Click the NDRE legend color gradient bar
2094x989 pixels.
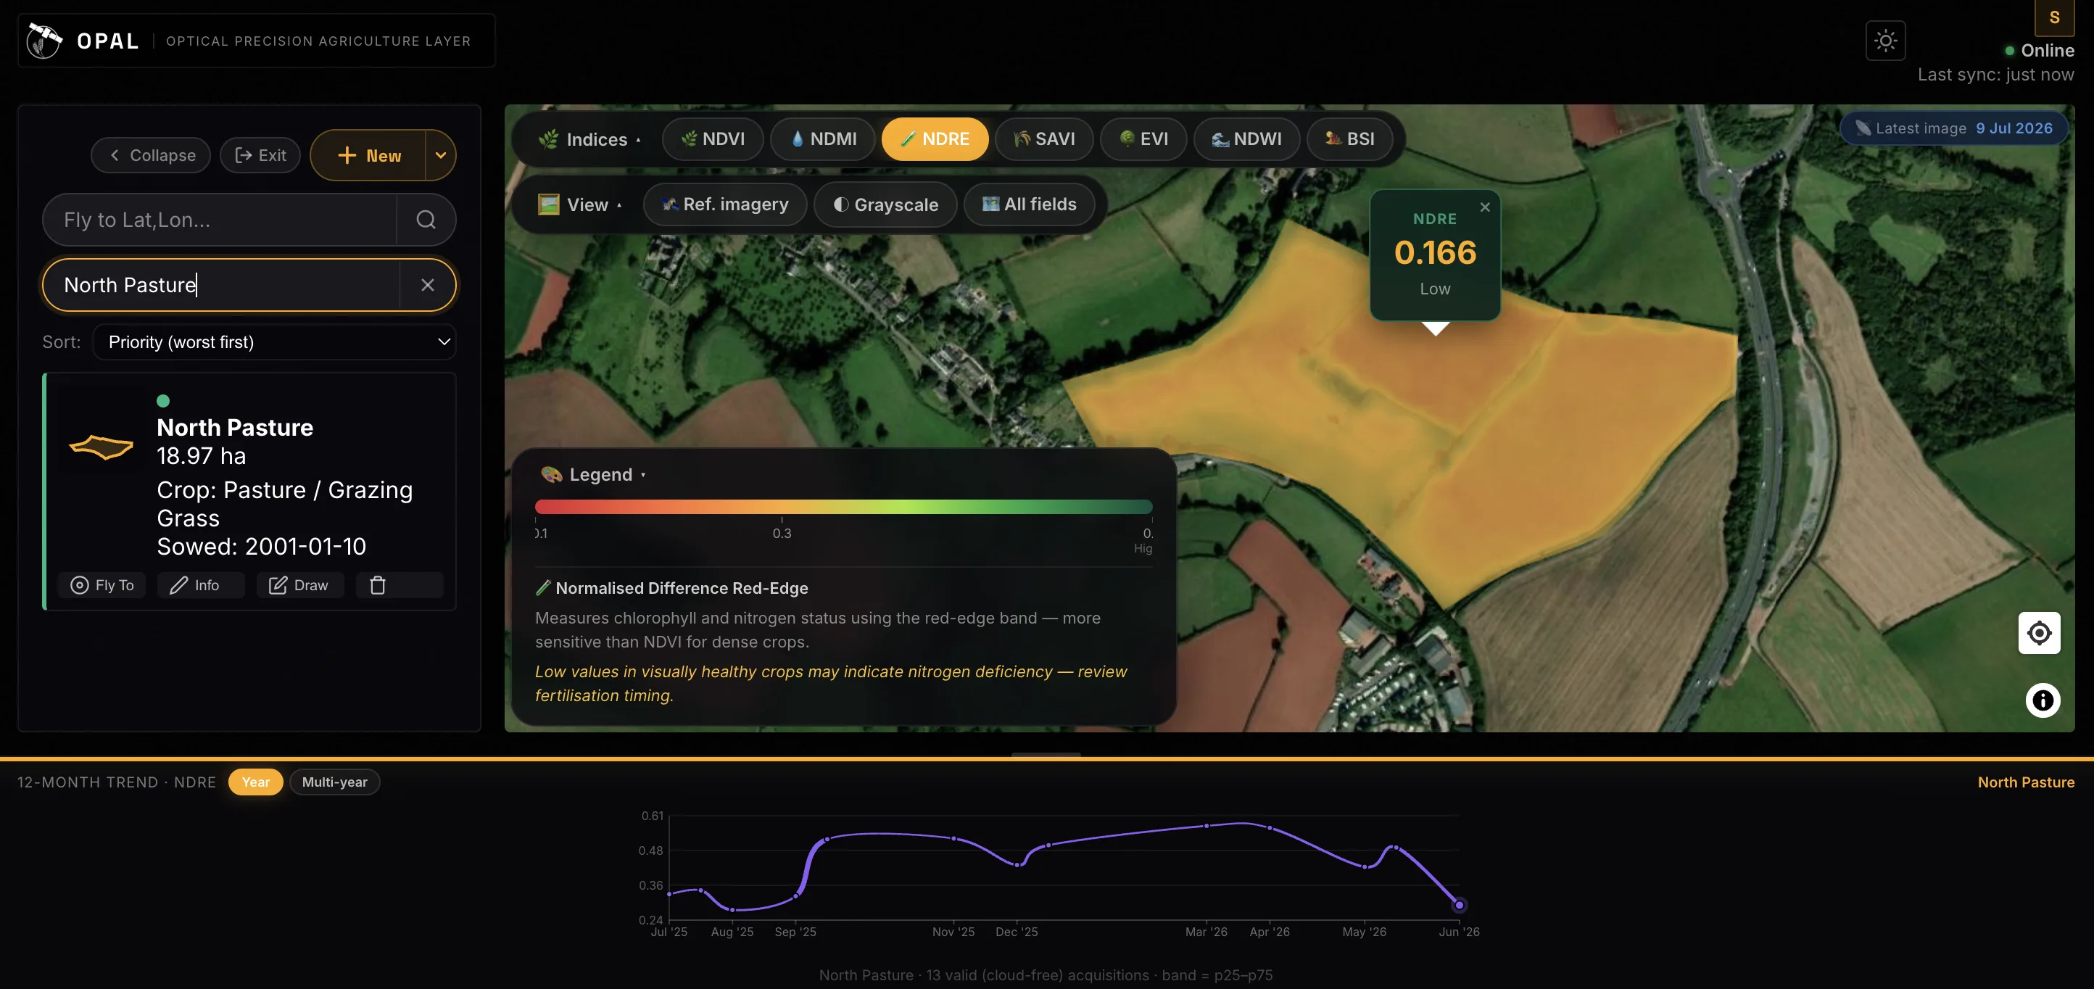[x=843, y=507]
